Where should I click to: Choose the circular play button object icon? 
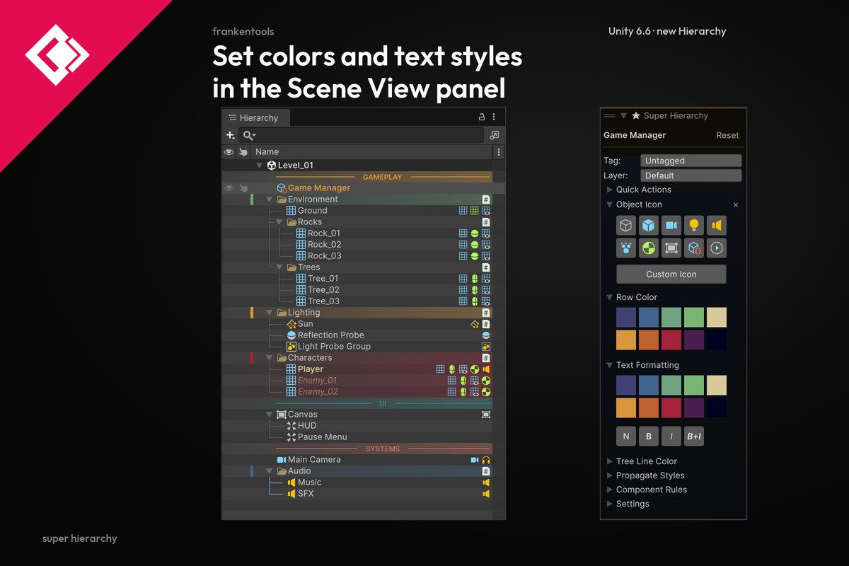point(717,248)
